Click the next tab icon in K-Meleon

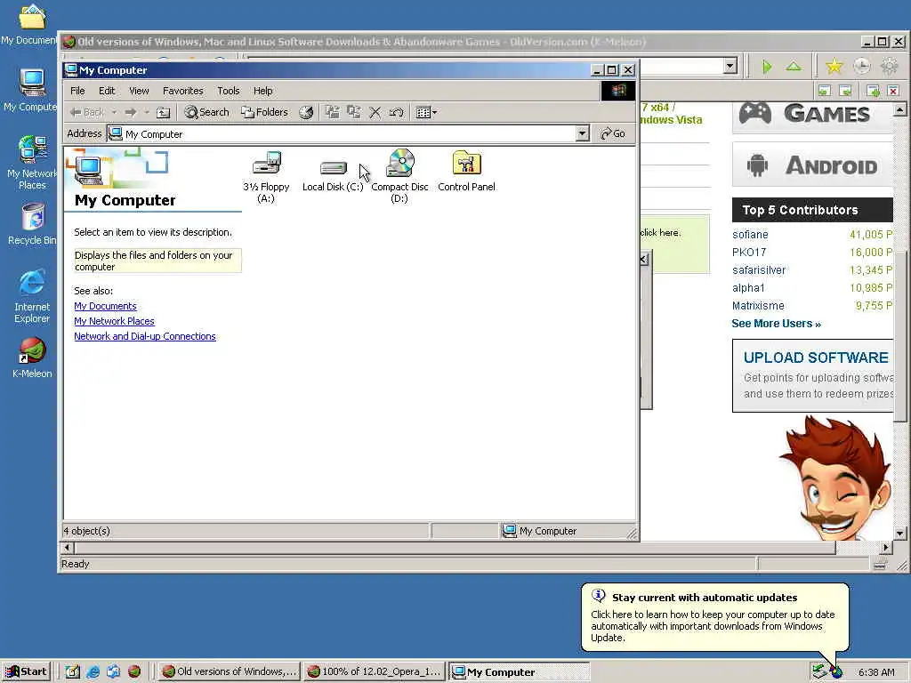[845, 91]
